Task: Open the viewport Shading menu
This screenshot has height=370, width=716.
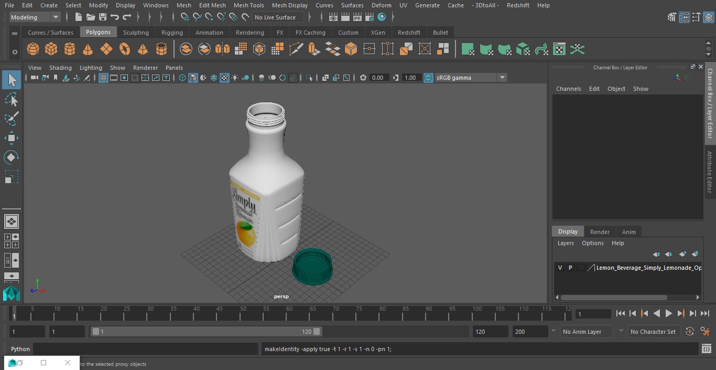Action: 60,68
